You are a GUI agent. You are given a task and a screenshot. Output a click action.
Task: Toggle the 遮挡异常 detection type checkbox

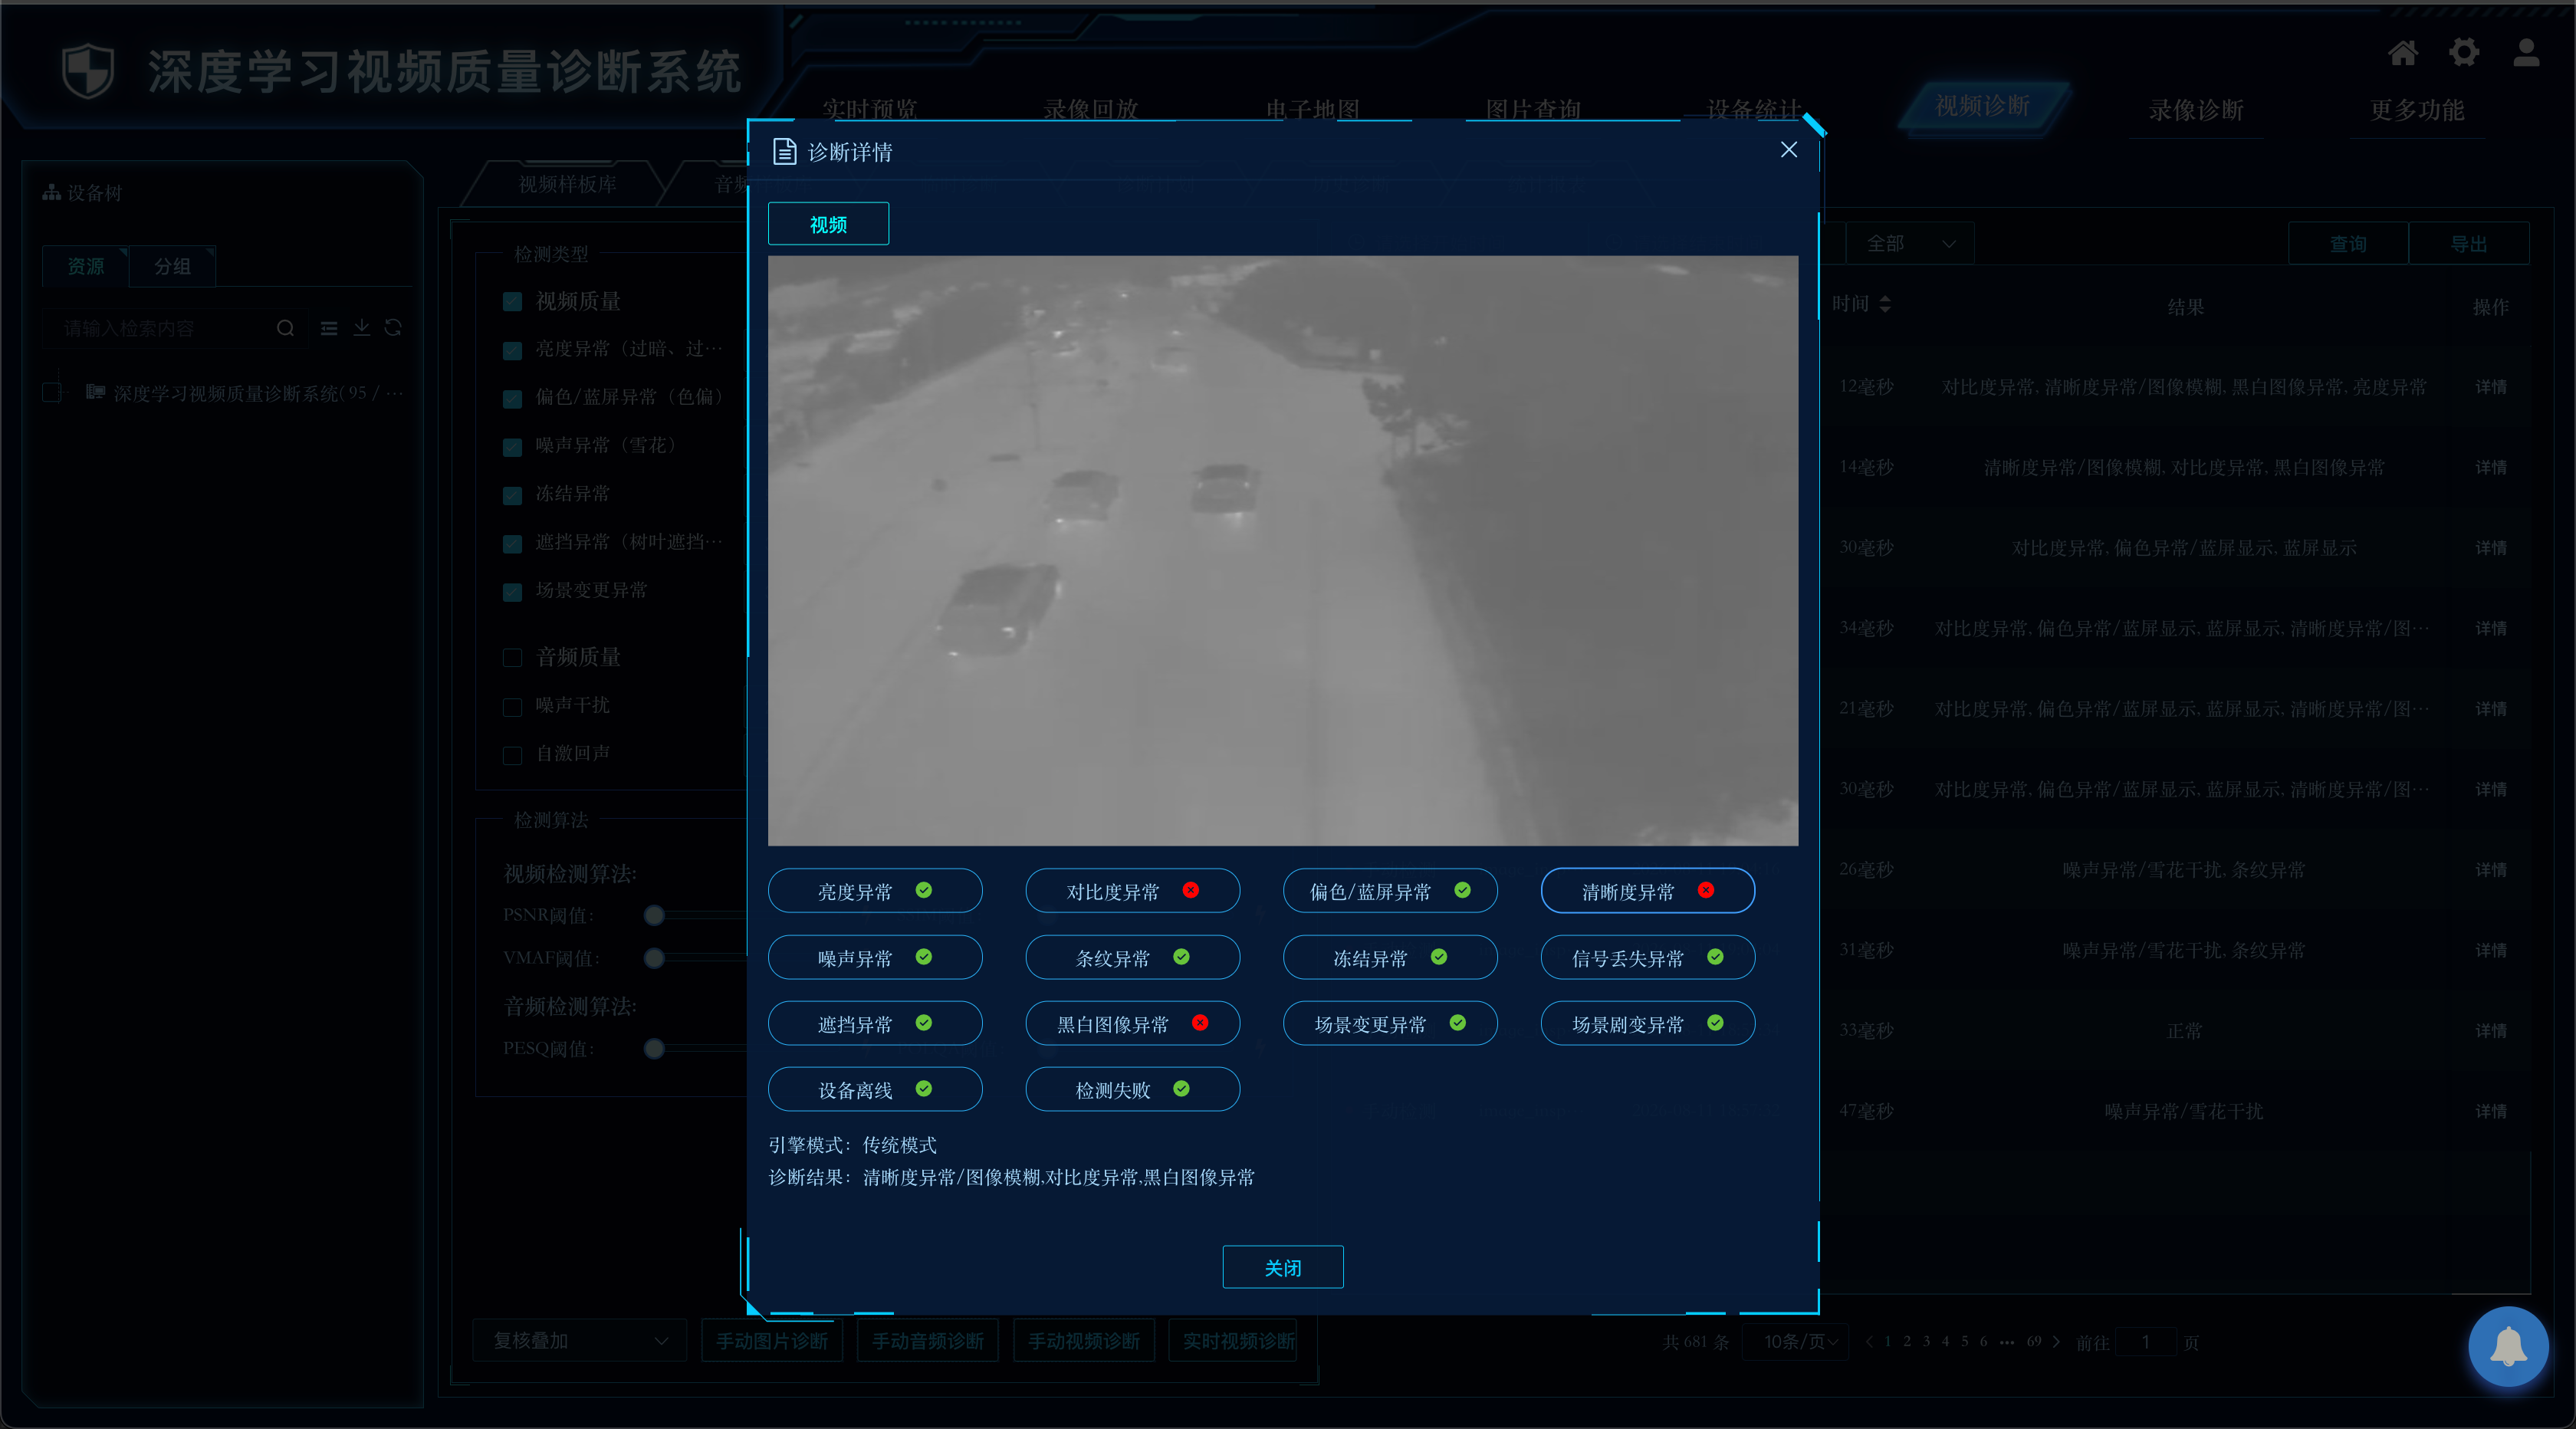tap(512, 543)
